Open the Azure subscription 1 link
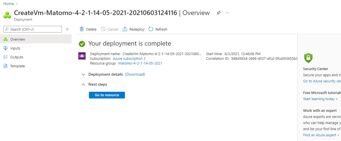 (x=129, y=59)
